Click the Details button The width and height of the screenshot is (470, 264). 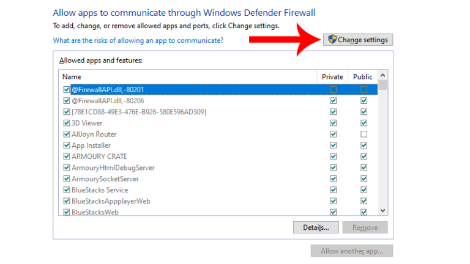[x=316, y=227]
